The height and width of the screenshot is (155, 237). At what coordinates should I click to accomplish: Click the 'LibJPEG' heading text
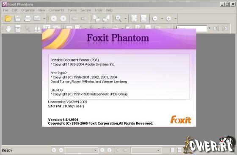coord(57,90)
